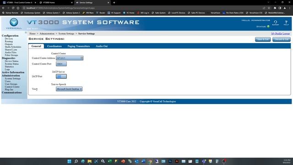Screen dimensions: 293x165
Task: Click the IACP Port input field
Action: coord(61,77)
